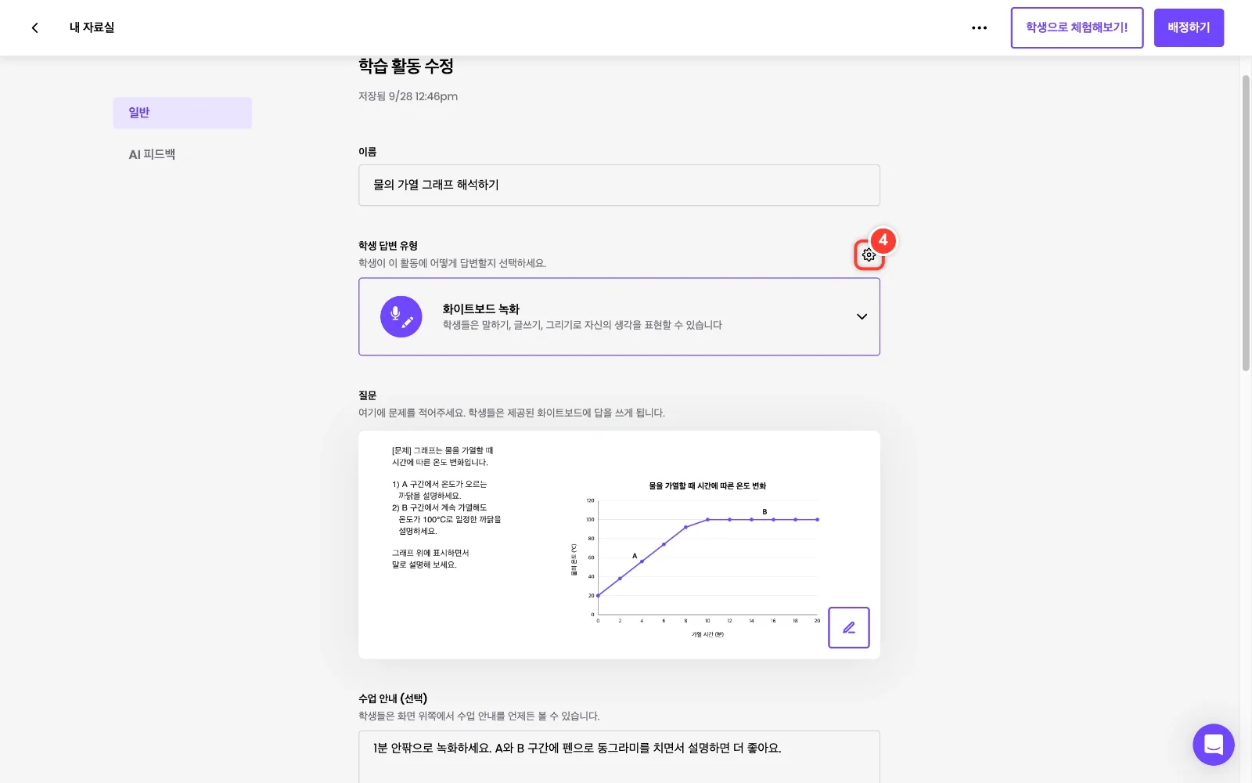The width and height of the screenshot is (1252, 783).
Task: Select the 일반 sidebar tab
Action: pyautogui.click(x=182, y=113)
